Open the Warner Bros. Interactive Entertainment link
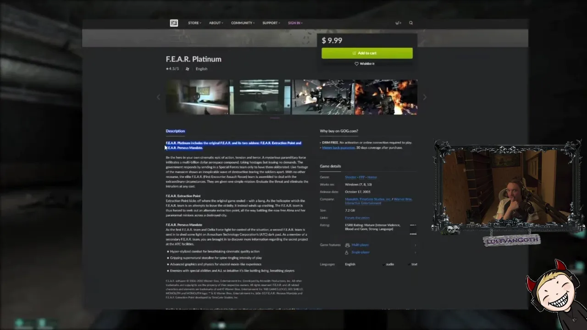The image size is (587, 330). pyautogui.click(x=378, y=201)
